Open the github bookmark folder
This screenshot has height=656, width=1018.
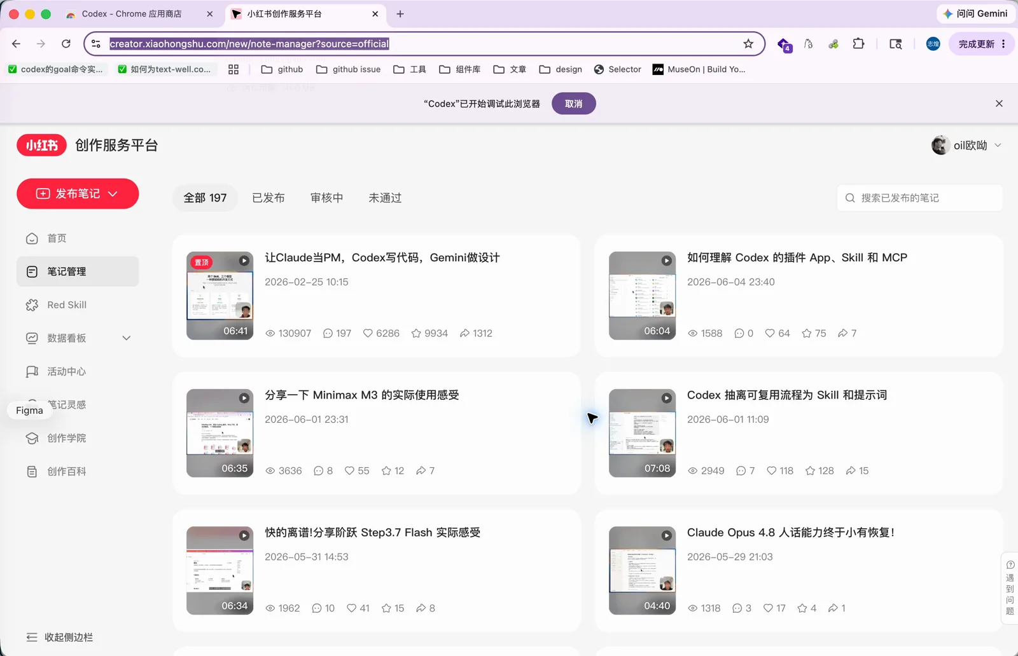(x=282, y=69)
